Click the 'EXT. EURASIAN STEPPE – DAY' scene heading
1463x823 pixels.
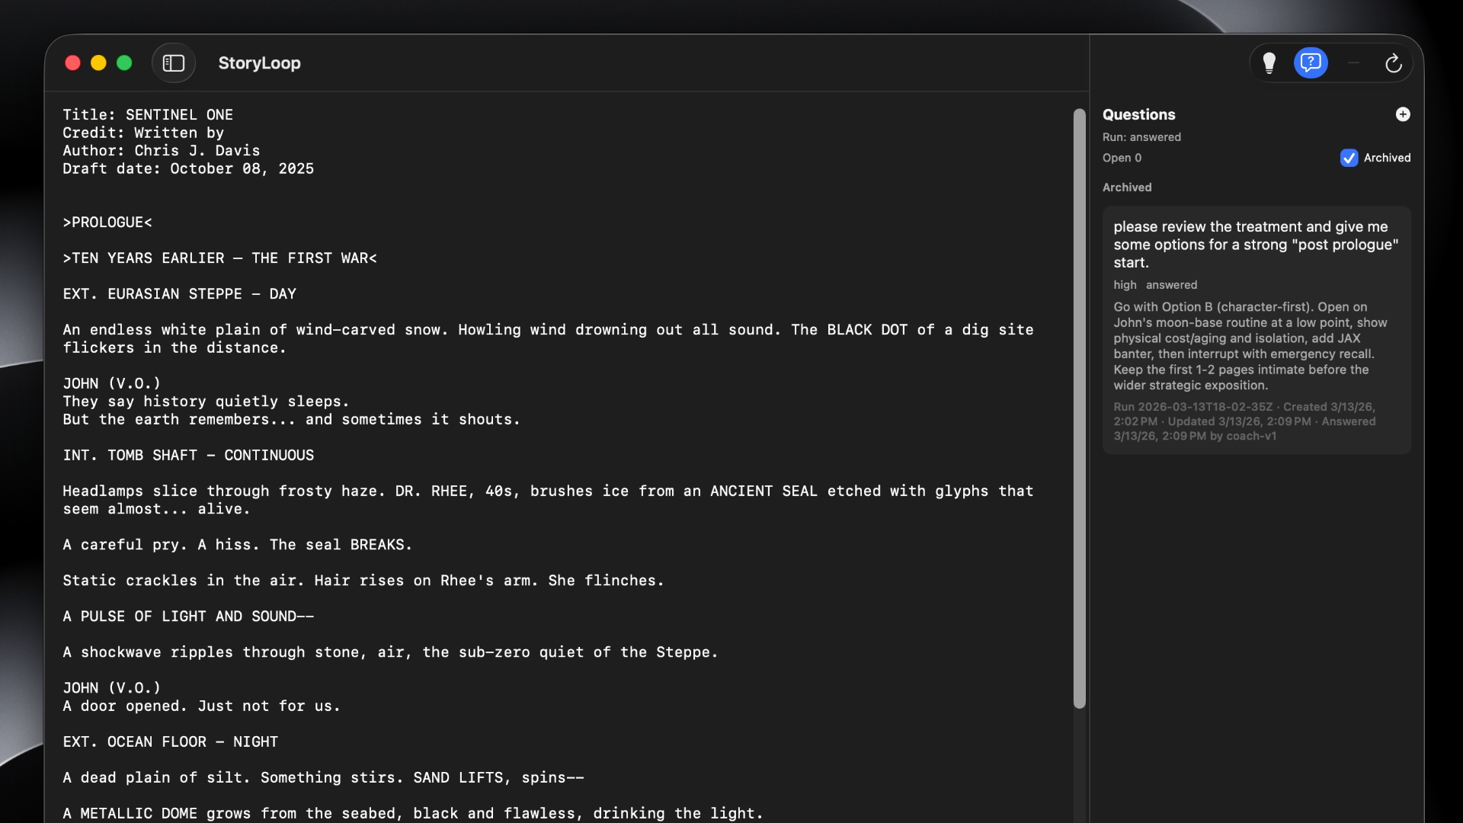pos(180,294)
